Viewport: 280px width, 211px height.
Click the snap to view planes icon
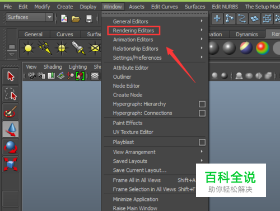pos(254,18)
